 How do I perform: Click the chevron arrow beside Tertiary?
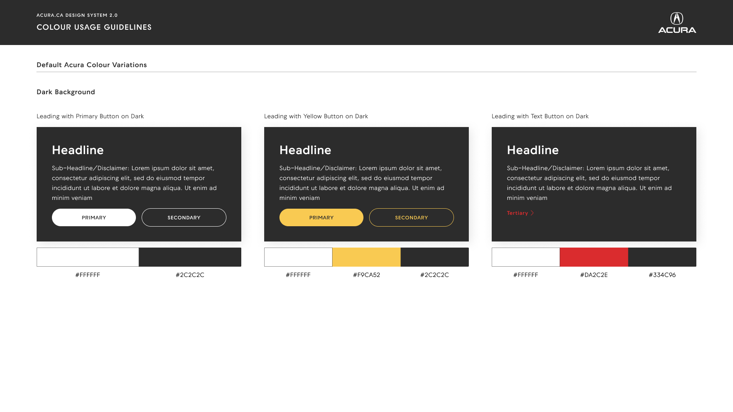click(x=532, y=213)
